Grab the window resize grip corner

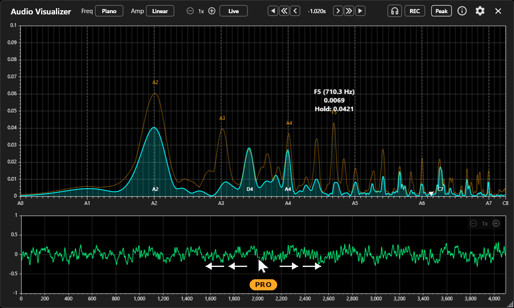click(x=510, y=304)
